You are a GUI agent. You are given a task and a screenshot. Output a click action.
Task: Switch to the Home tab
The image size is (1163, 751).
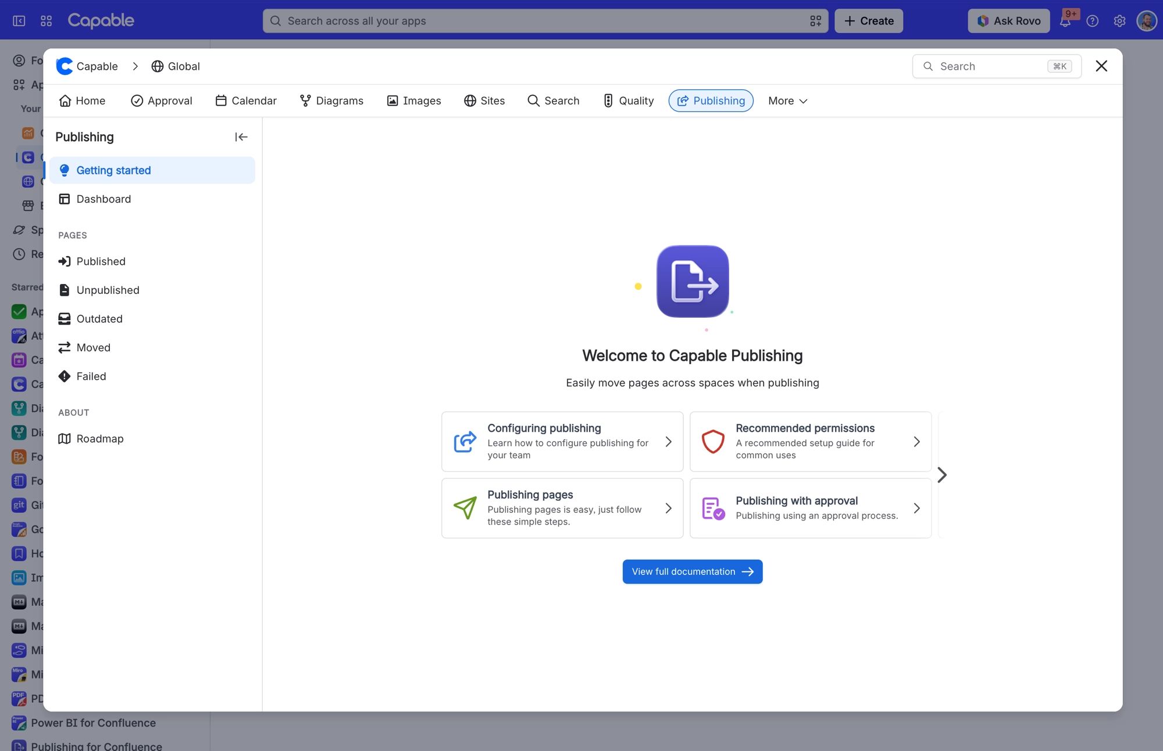click(82, 101)
